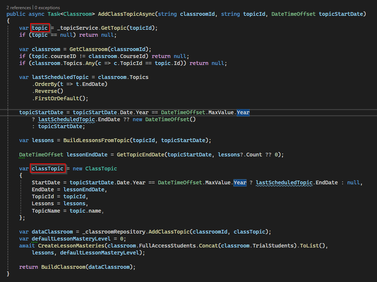Click the 'dataClassroom' variable declaration
377x282 pixels.
tap(52, 232)
